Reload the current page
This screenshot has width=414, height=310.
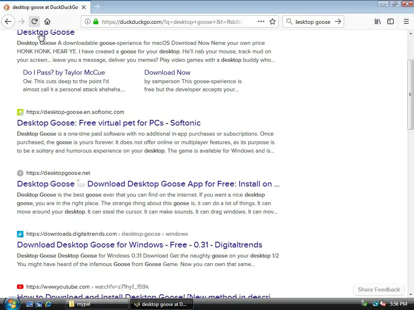[34, 21]
